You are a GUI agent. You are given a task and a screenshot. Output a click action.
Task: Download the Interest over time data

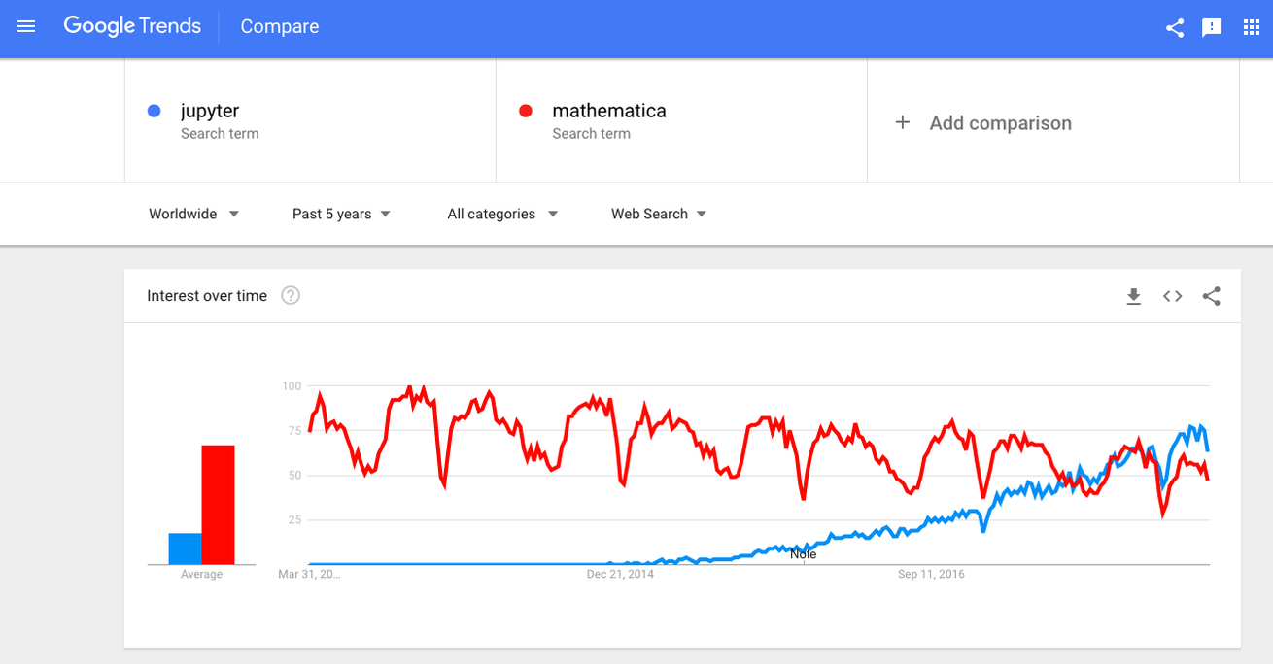click(x=1133, y=296)
